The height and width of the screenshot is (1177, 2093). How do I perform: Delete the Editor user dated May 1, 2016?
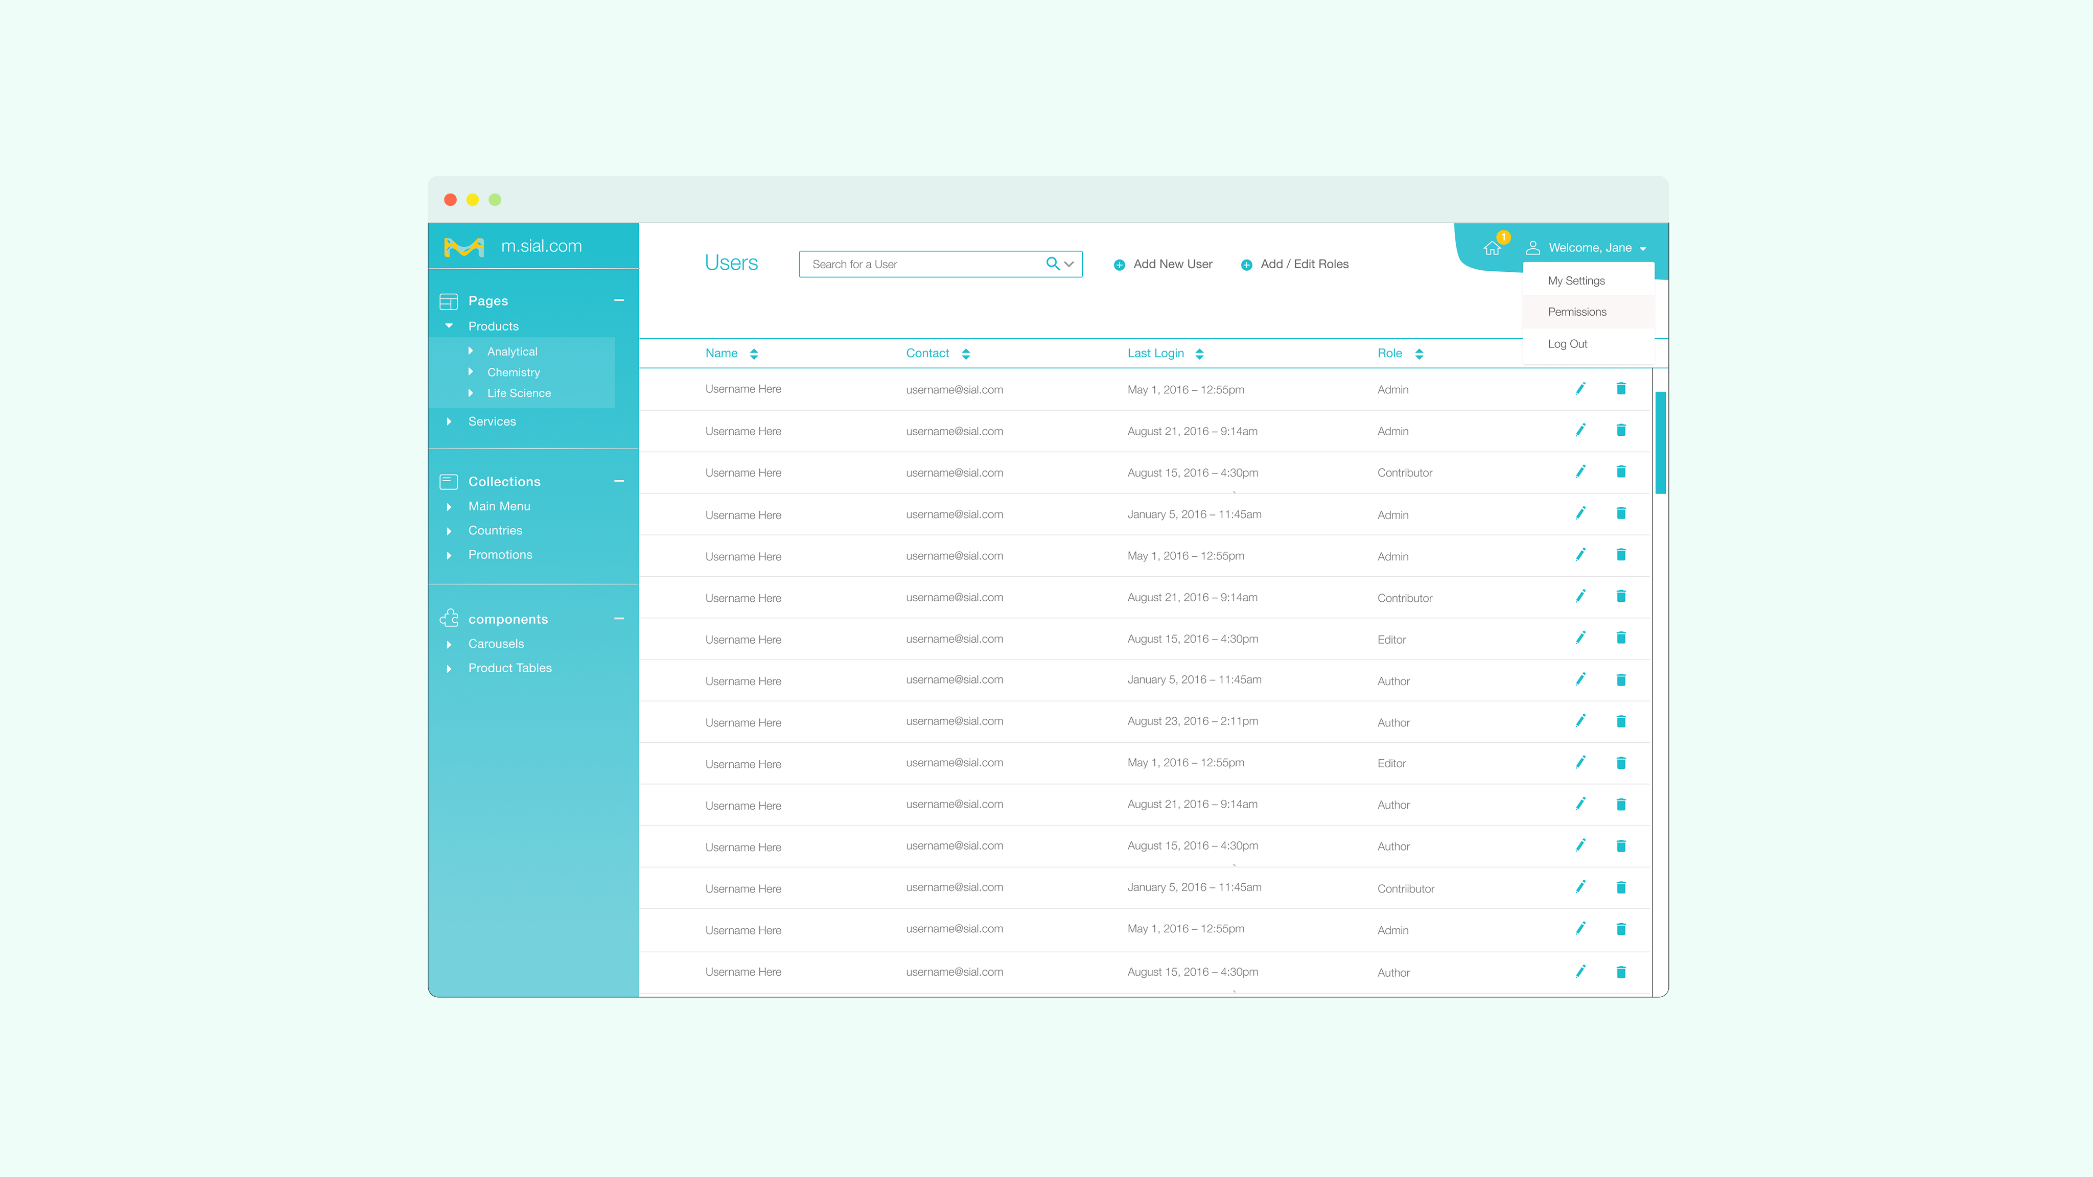[1621, 763]
